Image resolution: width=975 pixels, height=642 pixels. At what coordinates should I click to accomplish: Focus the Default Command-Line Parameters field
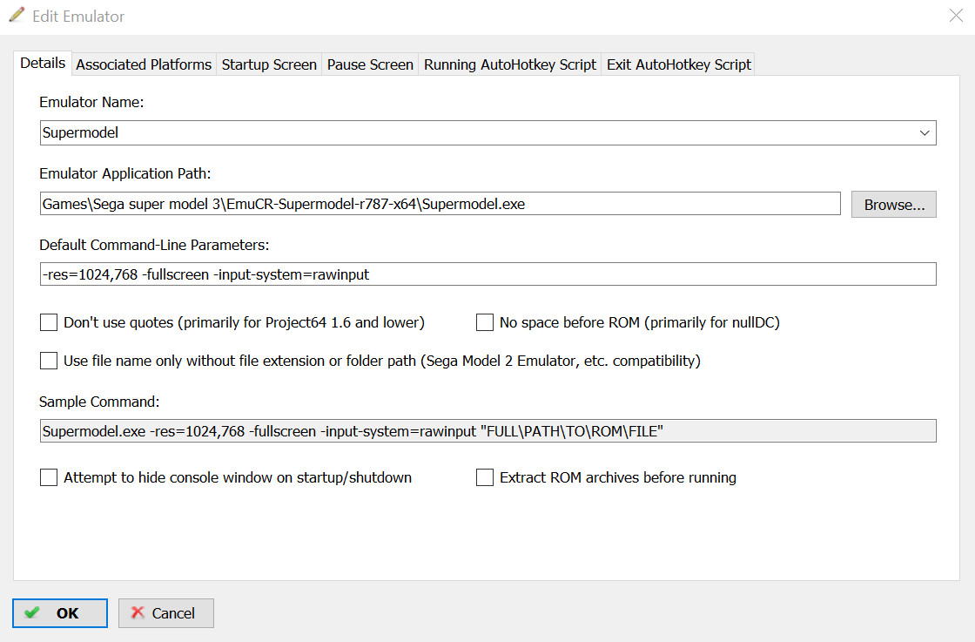coord(488,274)
